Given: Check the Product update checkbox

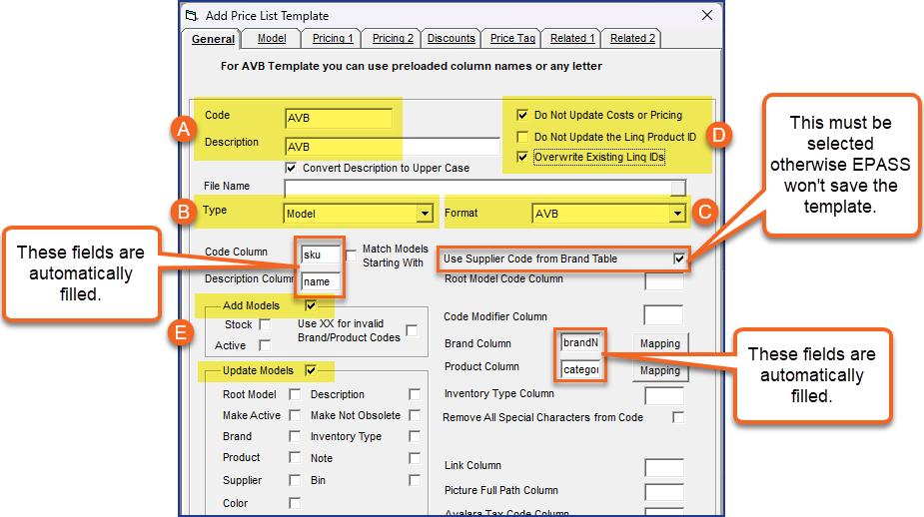Looking at the screenshot, I should click(295, 457).
